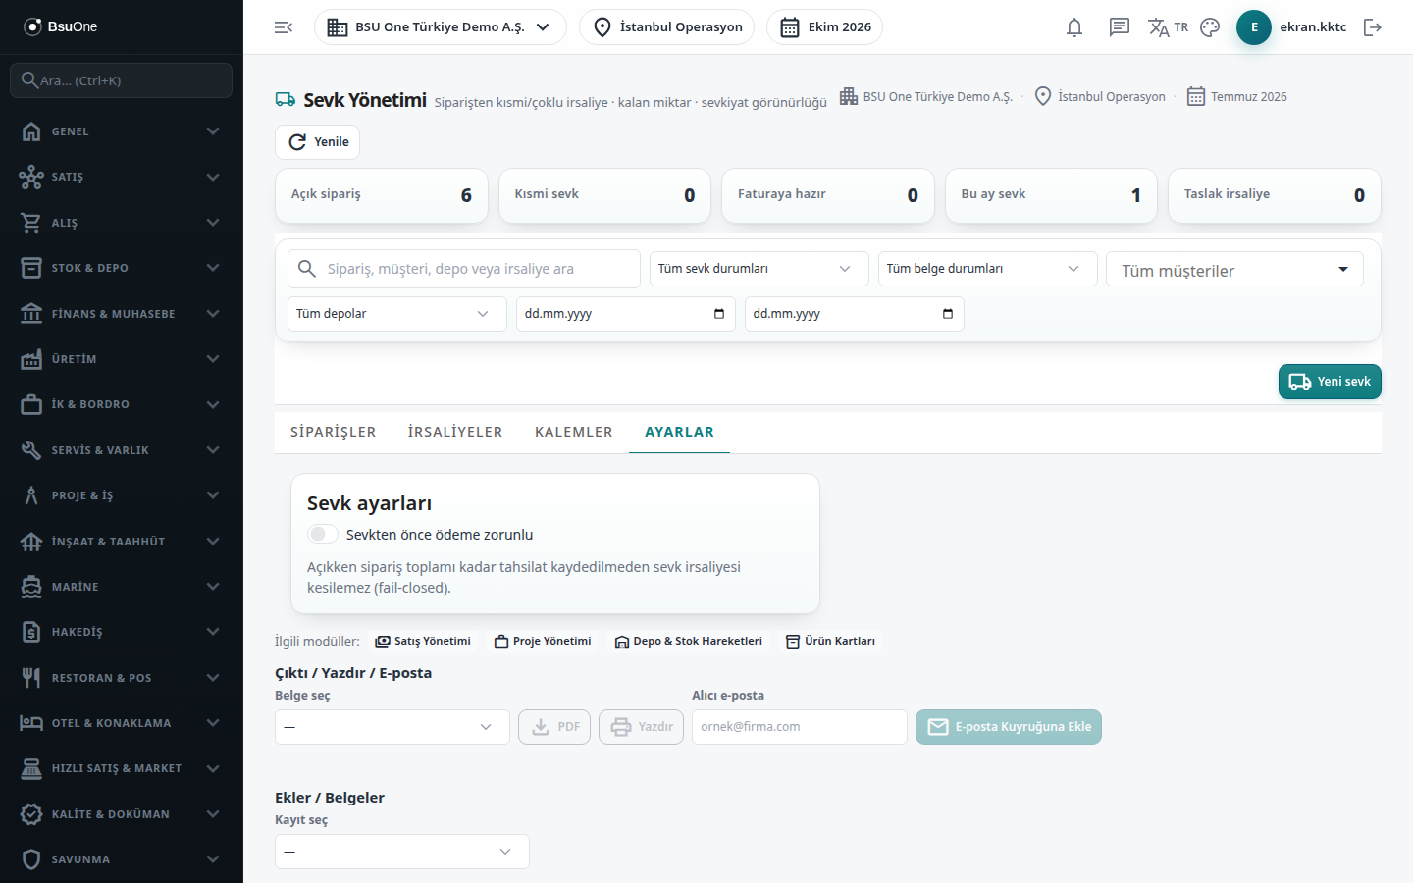Collapse the sidebar menu icon
This screenshot has width=1413, height=883.
284,27
